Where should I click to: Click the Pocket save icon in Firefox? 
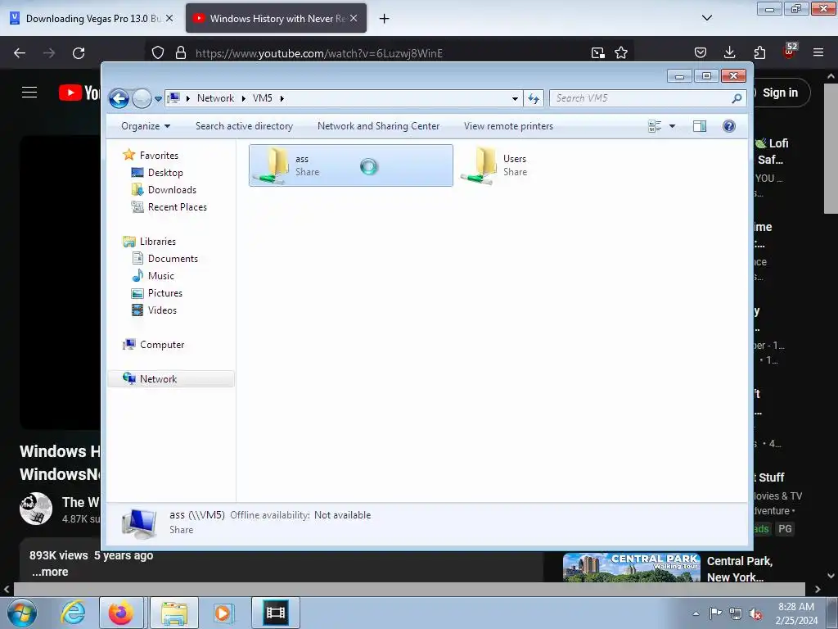[x=701, y=52]
